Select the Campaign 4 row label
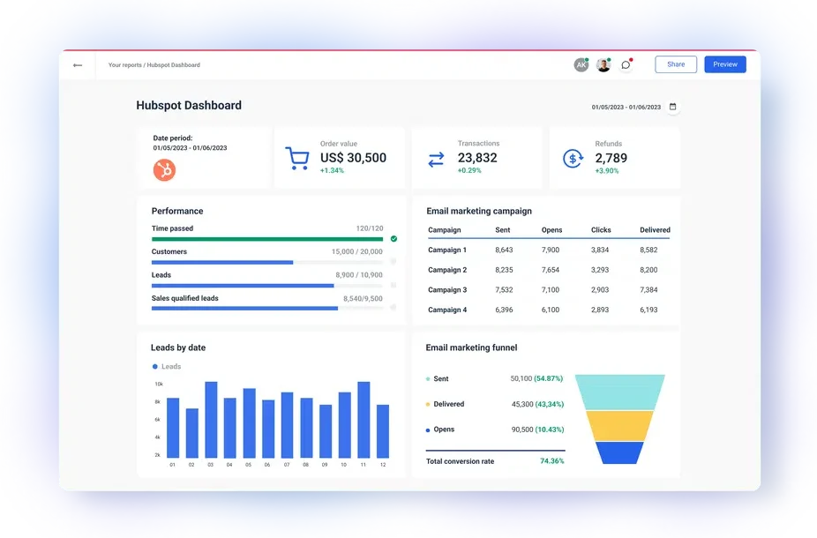 (x=447, y=310)
